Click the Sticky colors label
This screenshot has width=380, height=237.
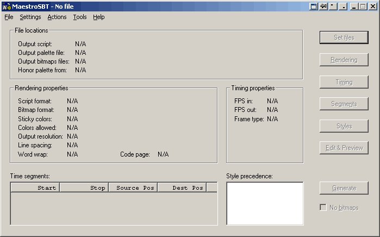(x=35, y=119)
